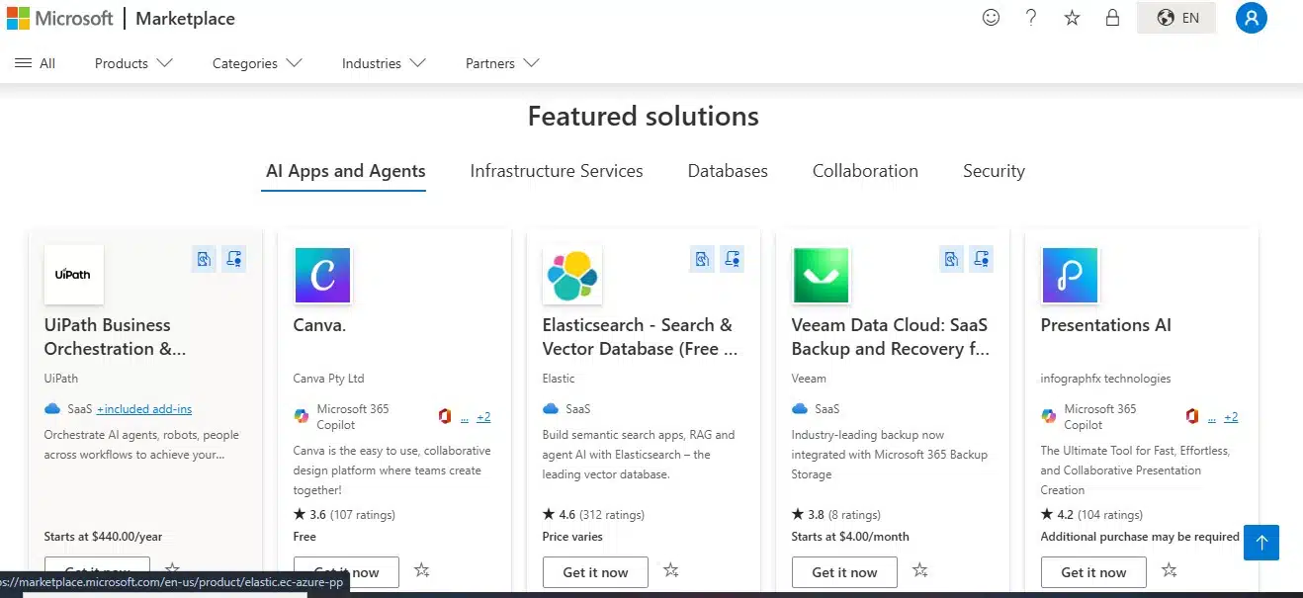Click the Presentations AI logo thumbnail
Image resolution: width=1303 pixels, height=598 pixels.
[1071, 275]
